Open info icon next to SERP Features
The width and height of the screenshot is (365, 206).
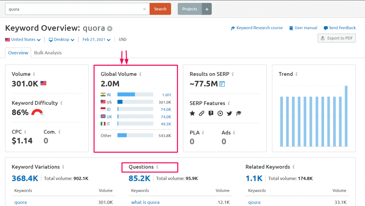229,103
